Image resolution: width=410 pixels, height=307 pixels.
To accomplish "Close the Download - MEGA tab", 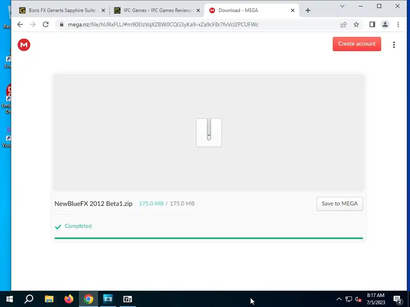I will 293,10.
